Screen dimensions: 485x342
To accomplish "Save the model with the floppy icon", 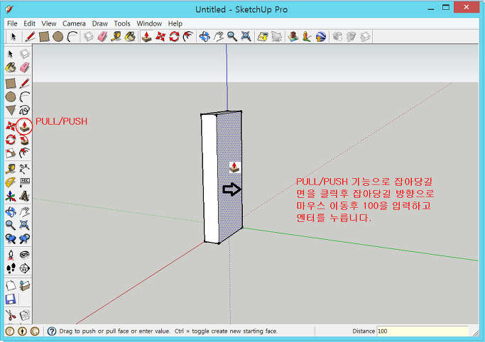I will click(11, 299).
